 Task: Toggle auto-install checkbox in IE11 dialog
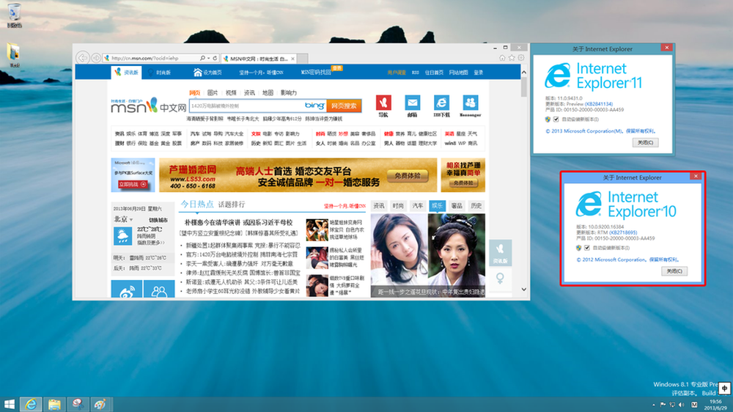(x=556, y=119)
